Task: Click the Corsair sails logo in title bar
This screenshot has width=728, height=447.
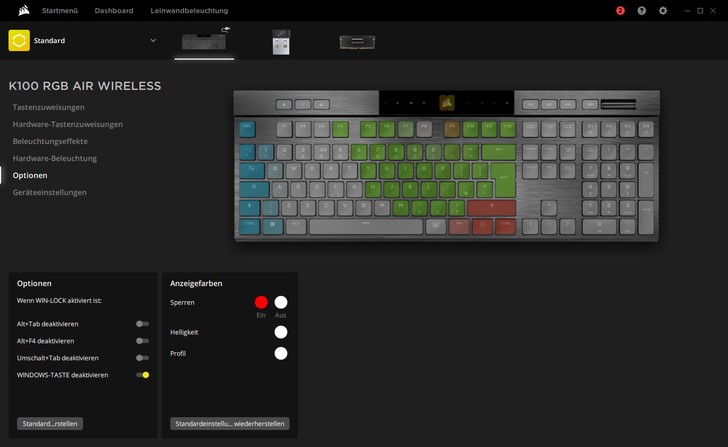Action: pos(23,10)
